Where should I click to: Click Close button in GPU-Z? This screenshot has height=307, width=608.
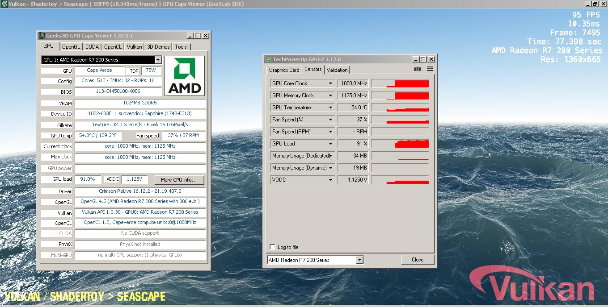418,260
